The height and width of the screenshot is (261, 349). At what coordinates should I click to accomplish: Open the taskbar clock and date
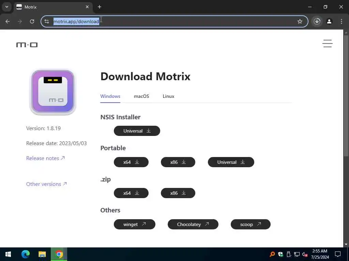320,254
